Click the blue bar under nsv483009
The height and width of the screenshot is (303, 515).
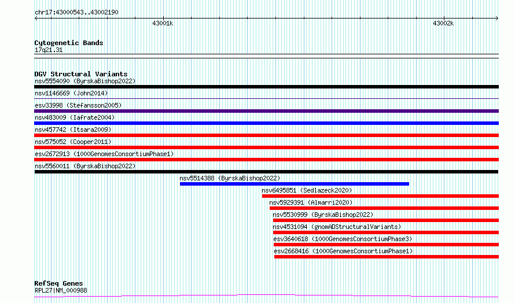click(266, 123)
